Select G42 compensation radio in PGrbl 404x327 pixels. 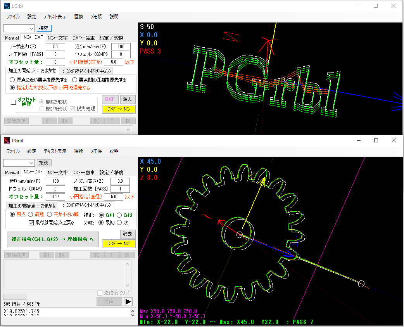(x=119, y=215)
